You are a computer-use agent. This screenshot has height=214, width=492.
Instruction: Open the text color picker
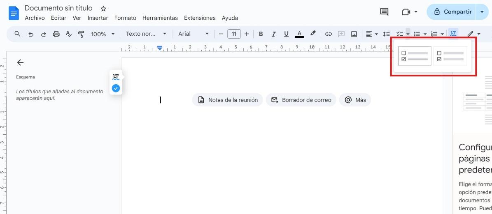point(299,34)
